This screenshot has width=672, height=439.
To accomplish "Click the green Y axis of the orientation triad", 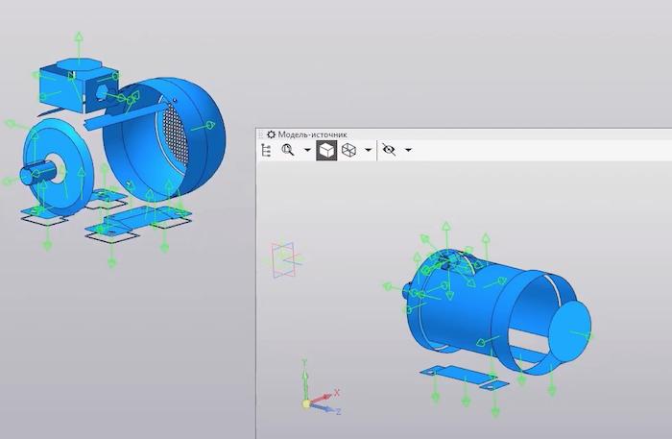I will [305, 379].
